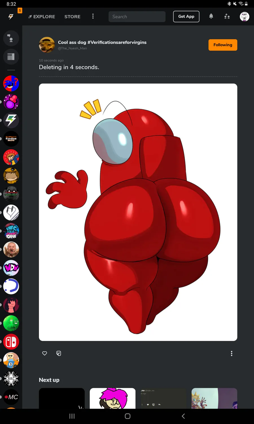This screenshot has width=254, height=424.
Task: Open the blue swirl on white community
Action: click(11, 286)
